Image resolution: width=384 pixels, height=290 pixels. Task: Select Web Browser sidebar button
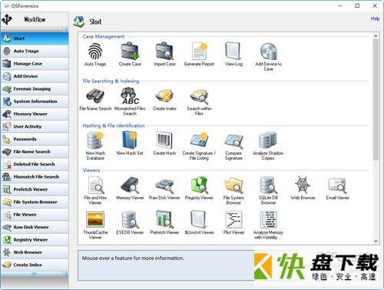pos(35,252)
